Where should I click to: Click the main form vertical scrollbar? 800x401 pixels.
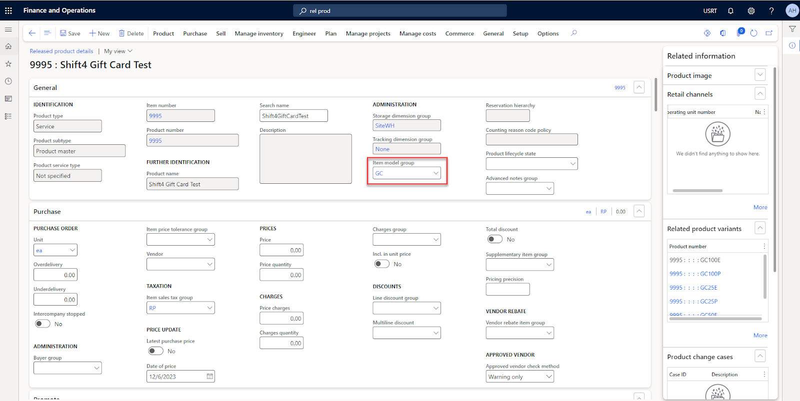pos(655,95)
